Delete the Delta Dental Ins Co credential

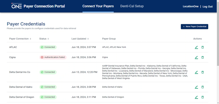(203, 72)
